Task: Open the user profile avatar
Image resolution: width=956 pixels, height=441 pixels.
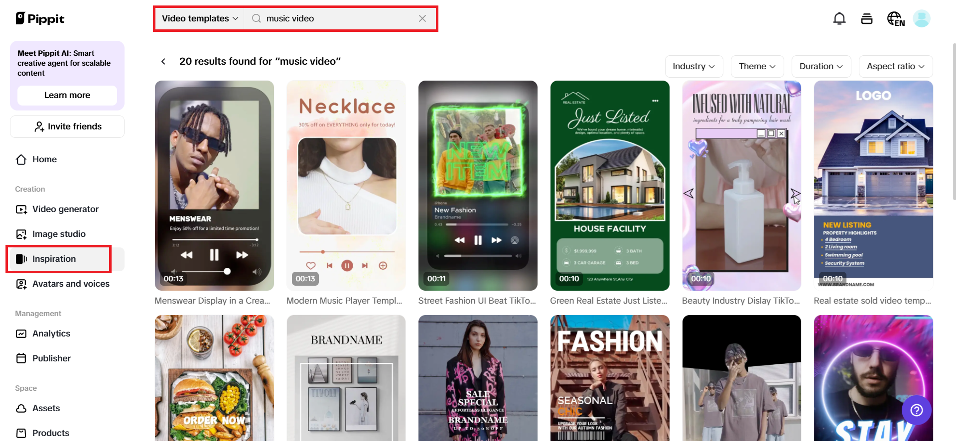Action: click(922, 18)
